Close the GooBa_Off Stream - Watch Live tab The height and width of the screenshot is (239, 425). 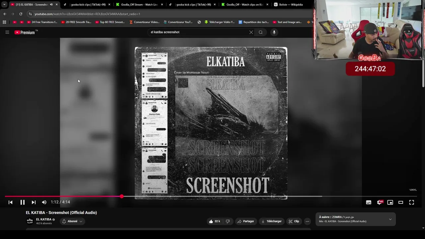(162, 5)
